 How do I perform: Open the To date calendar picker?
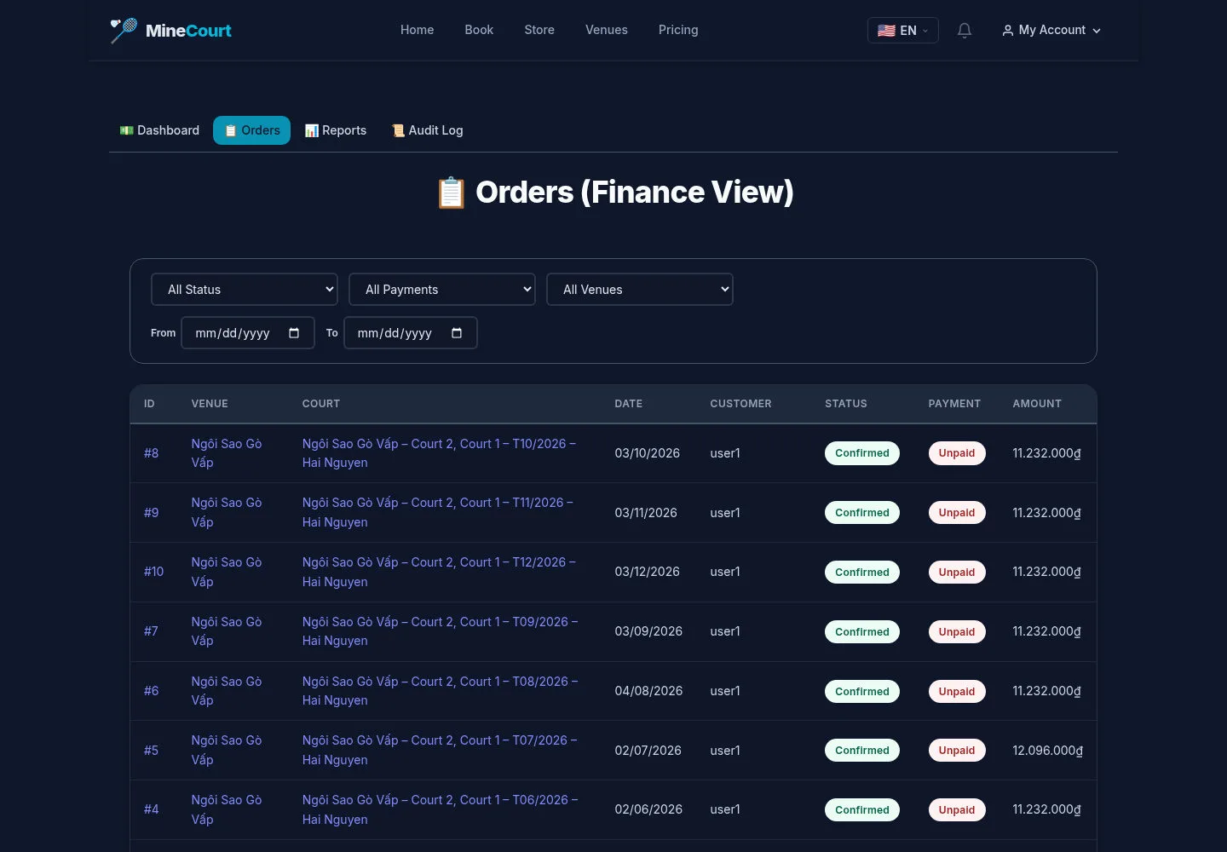(x=457, y=333)
